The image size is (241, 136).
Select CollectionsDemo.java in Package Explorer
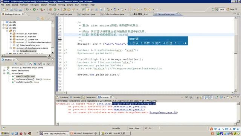[x=30, y=45]
